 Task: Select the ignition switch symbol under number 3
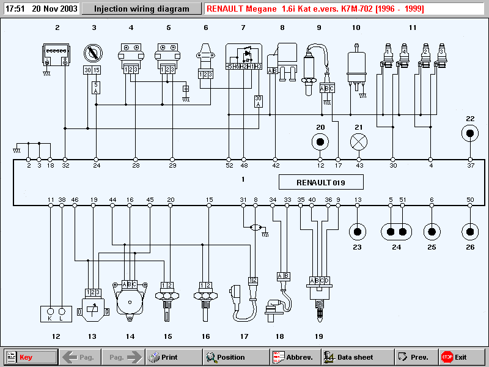[x=93, y=53]
